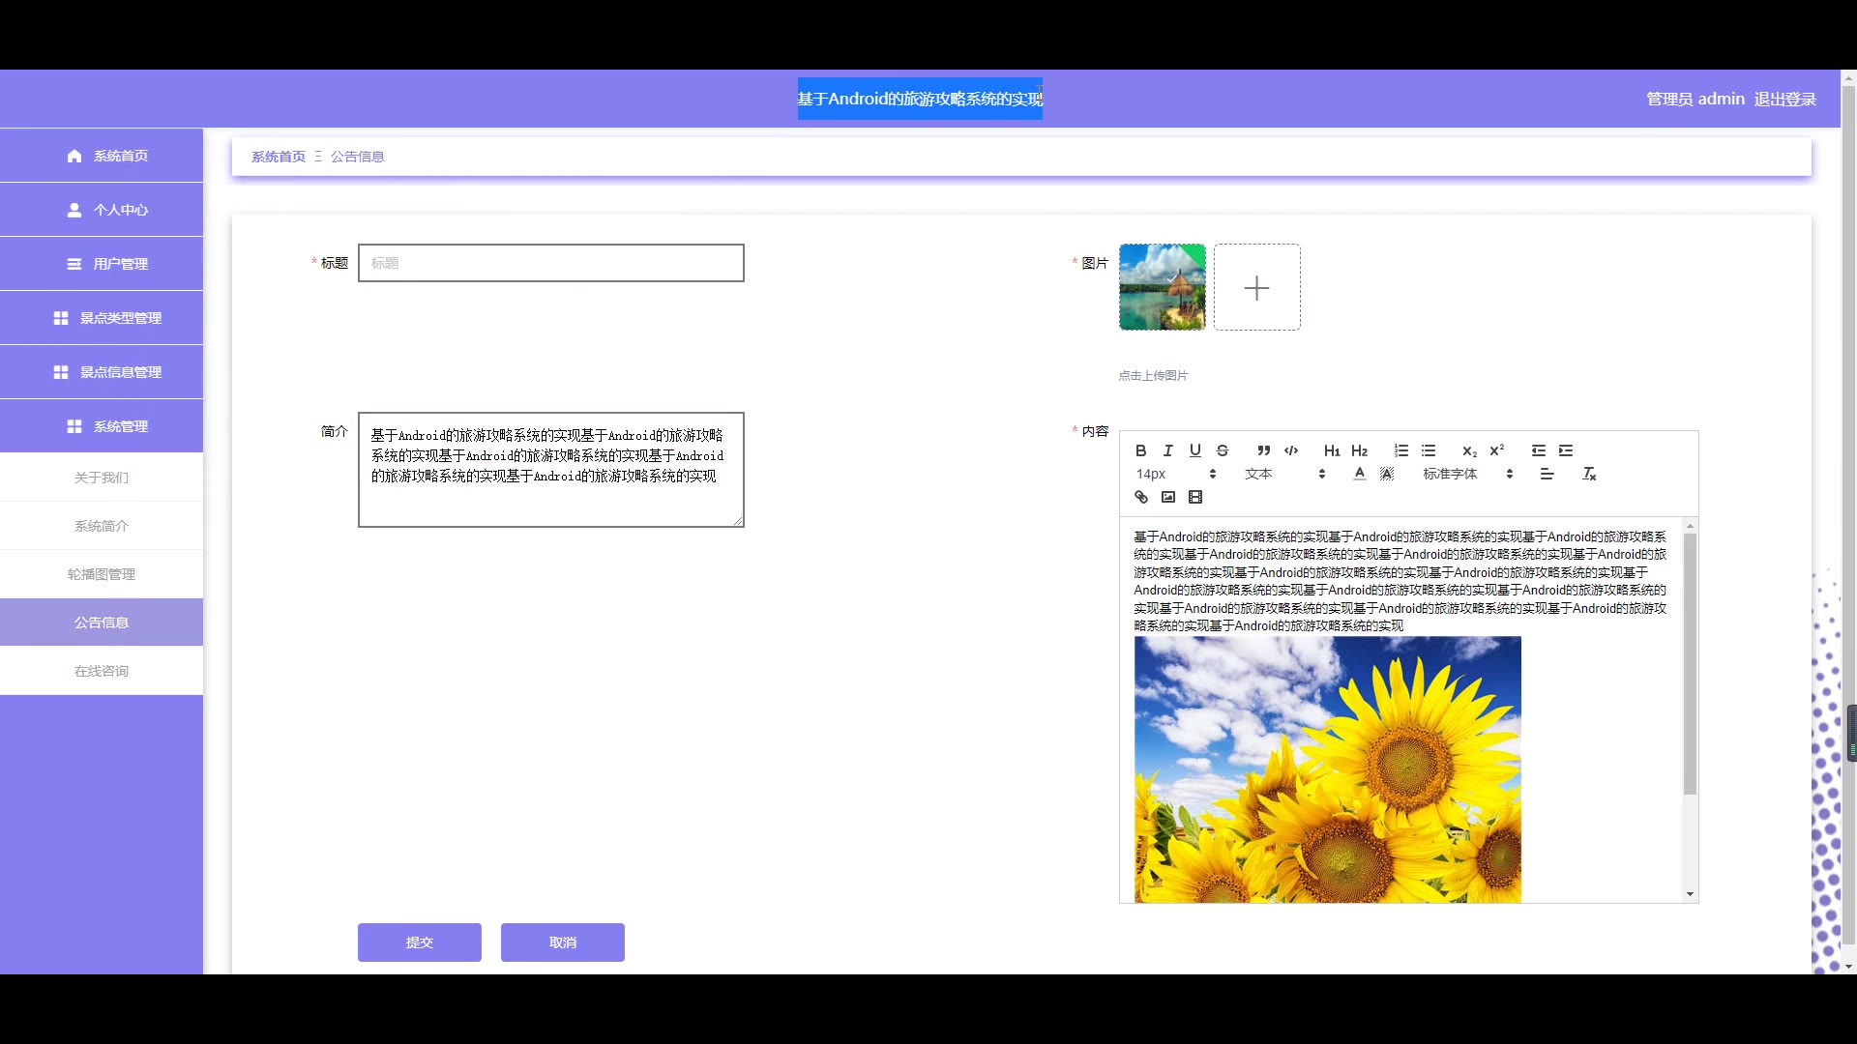Apply superscript formatting
Image resolution: width=1857 pixels, height=1044 pixels.
(x=1496, y=450)
